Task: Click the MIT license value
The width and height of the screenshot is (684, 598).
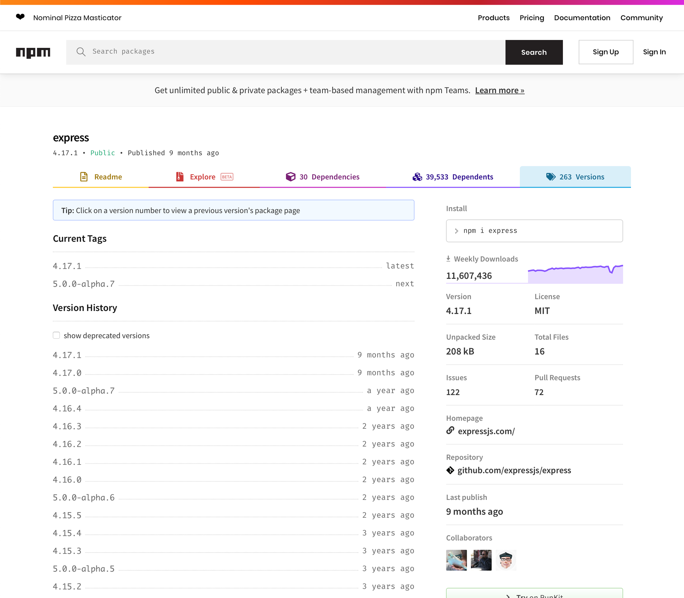Action: [542, 311]
